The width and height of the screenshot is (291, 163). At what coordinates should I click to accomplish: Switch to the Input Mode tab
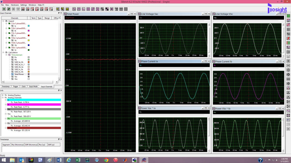click(x=33, y=86)
